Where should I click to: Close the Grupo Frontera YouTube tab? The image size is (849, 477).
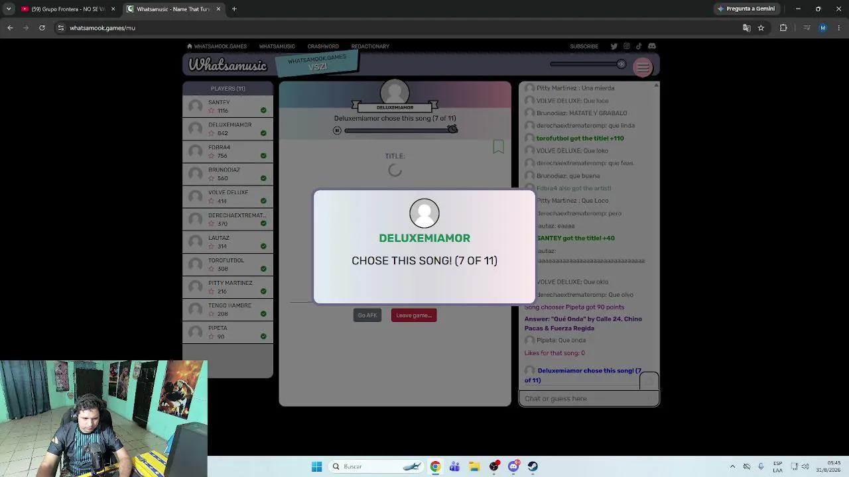click(x=113, y=9)
